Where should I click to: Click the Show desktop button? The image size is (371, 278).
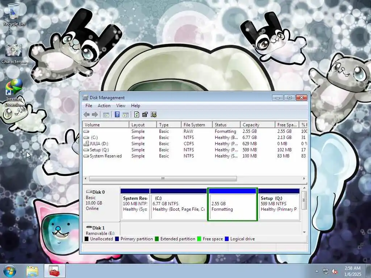tap(368, 271)
